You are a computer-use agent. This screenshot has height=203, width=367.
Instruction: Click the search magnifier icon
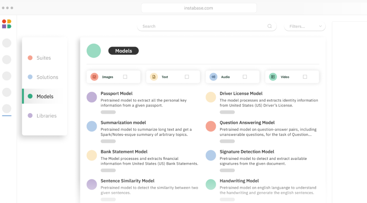(x=270, y=26)
